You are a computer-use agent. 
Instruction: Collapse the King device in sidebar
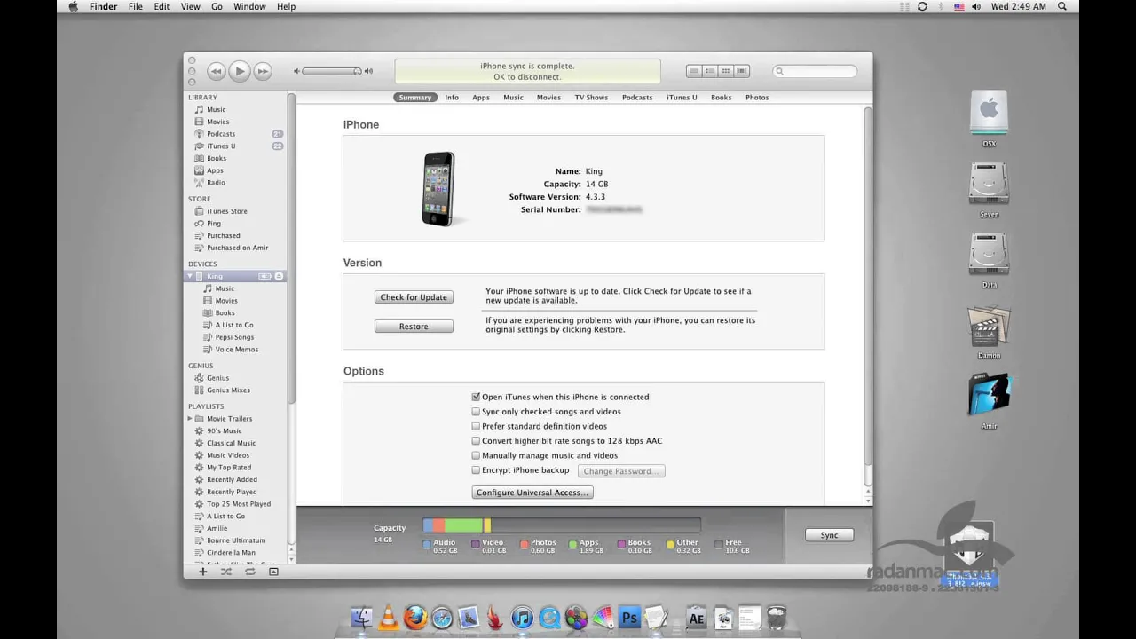tap(189, 277)
